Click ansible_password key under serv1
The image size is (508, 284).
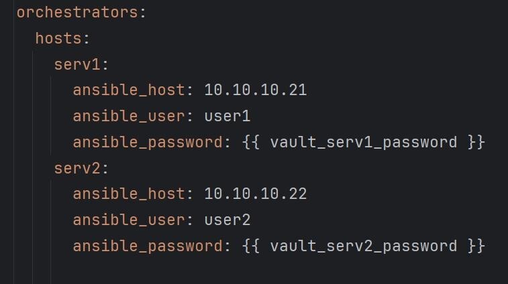click(x=148, y=142)
